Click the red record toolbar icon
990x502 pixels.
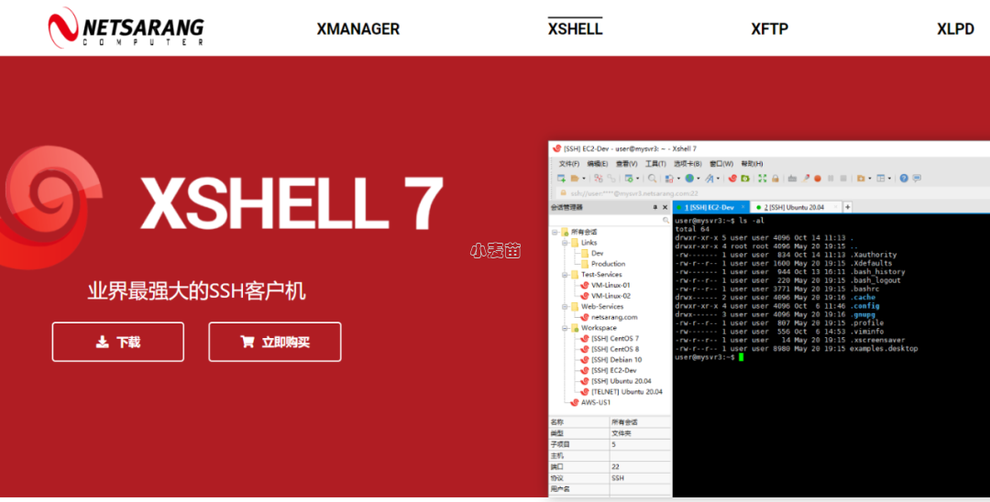point(817,178)
